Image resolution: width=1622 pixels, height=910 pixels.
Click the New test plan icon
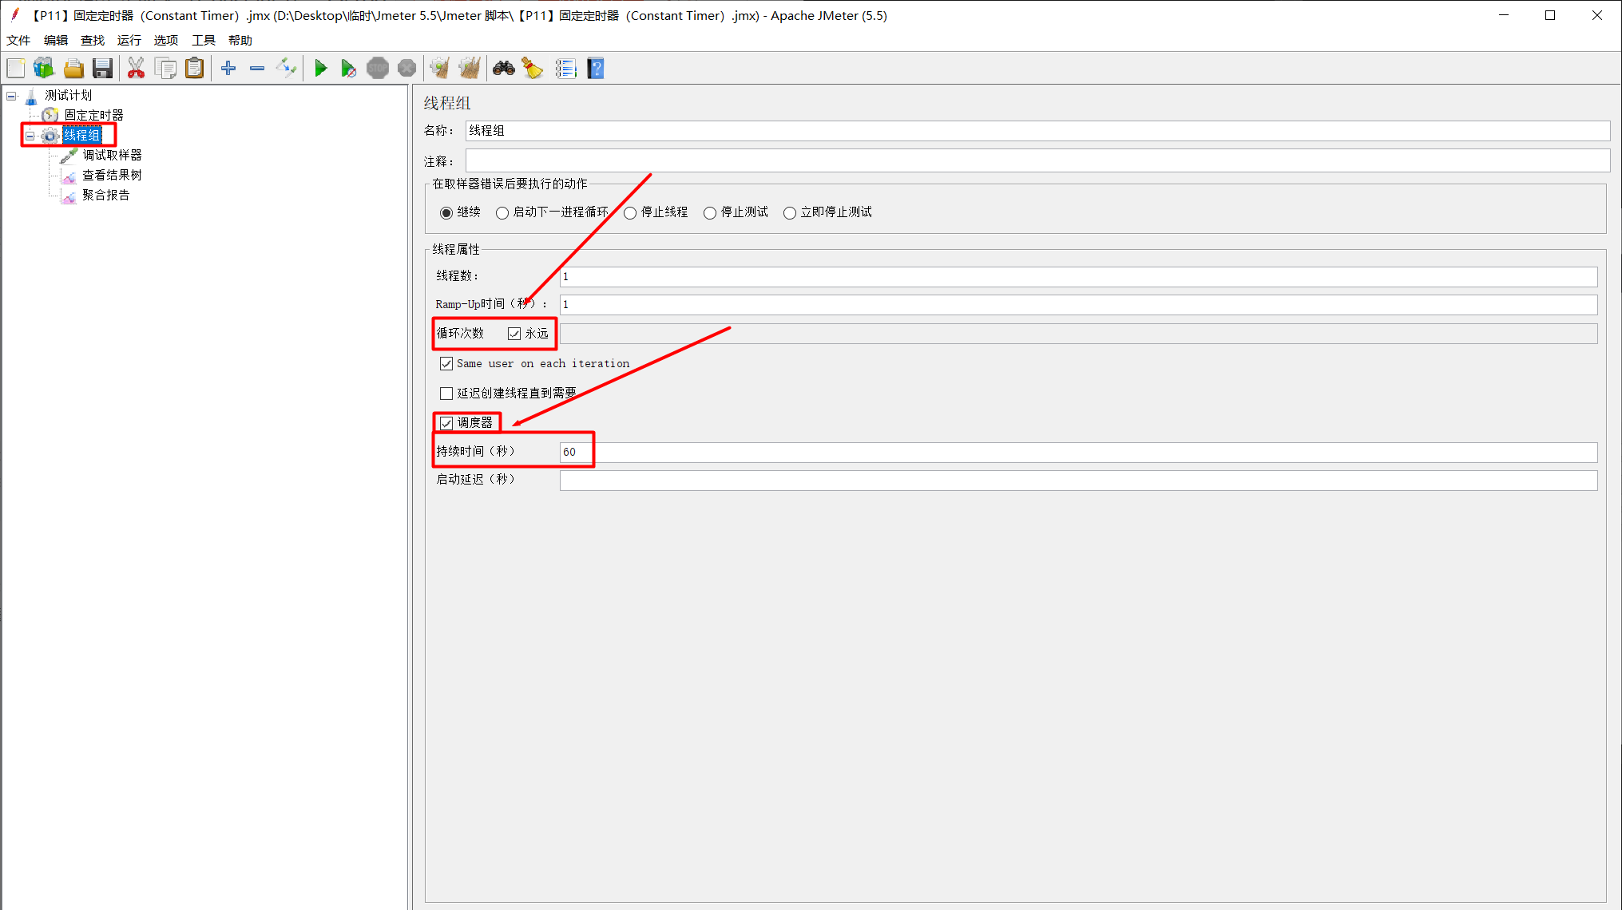(16, 69)
